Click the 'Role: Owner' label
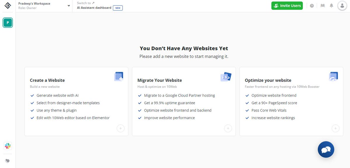The height and width of the screenshot is (168, 350). [27, 8]
